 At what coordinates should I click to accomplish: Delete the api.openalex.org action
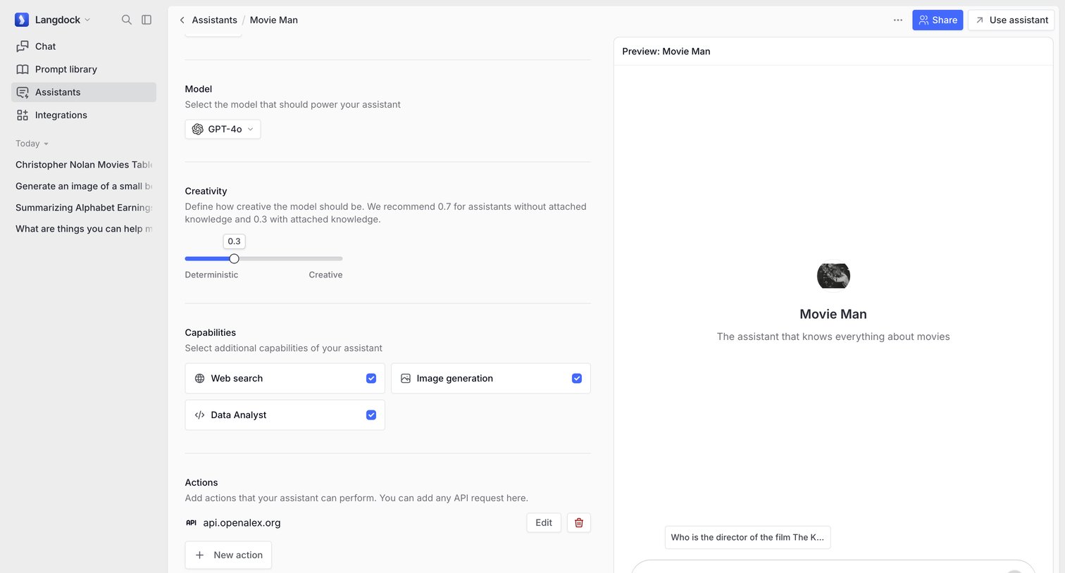(x=579, y=523)
